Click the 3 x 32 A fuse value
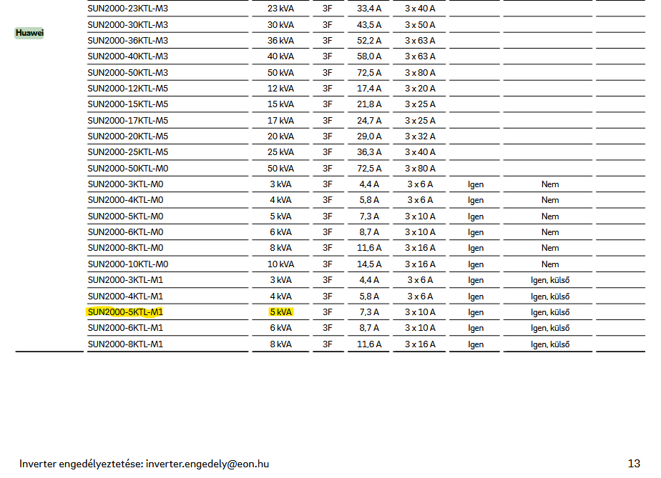The image size is (661, 478). pos(421,136)
